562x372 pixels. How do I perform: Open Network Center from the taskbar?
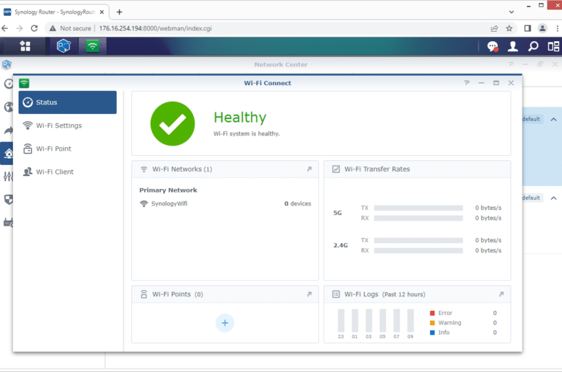(63, 46)
